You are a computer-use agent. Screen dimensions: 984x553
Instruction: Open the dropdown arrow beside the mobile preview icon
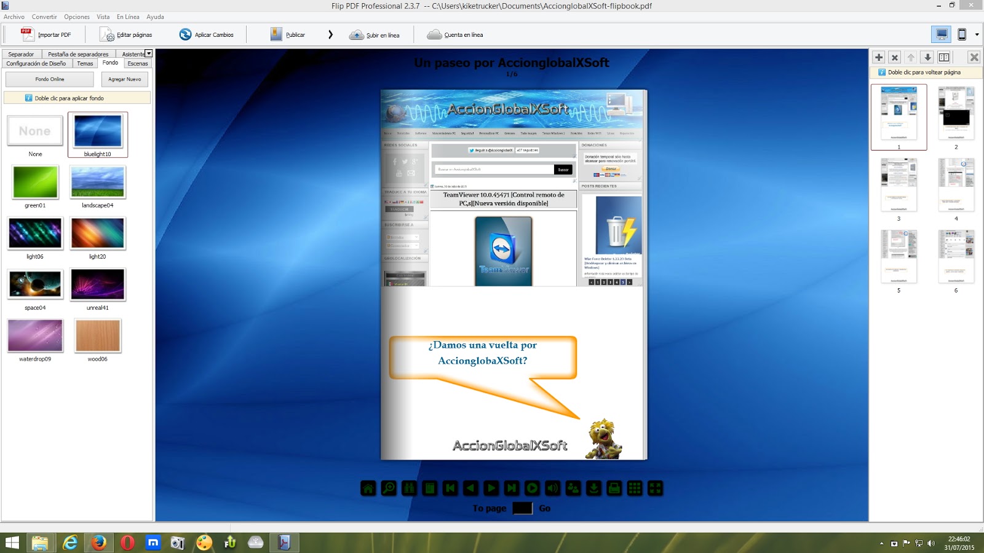[x=977, y=34]
